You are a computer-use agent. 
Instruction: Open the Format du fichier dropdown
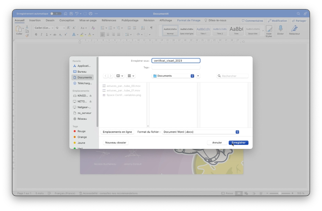[200, 132]
